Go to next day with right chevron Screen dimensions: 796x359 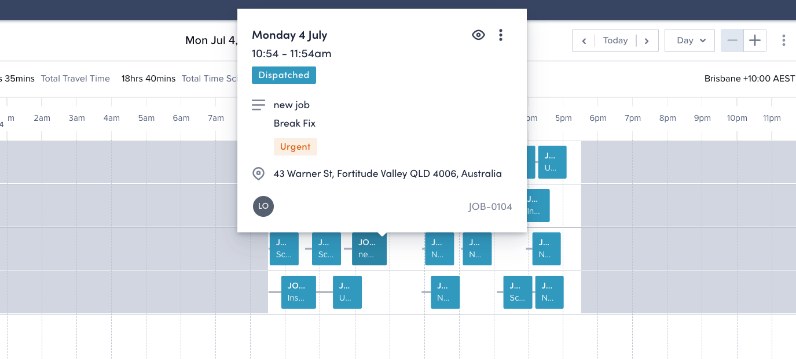647,40
